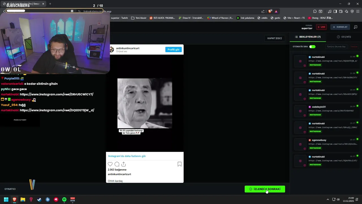This screenshot has height=204, width=362.
Task: Open Windows Start menu
Action: (6, 199)
